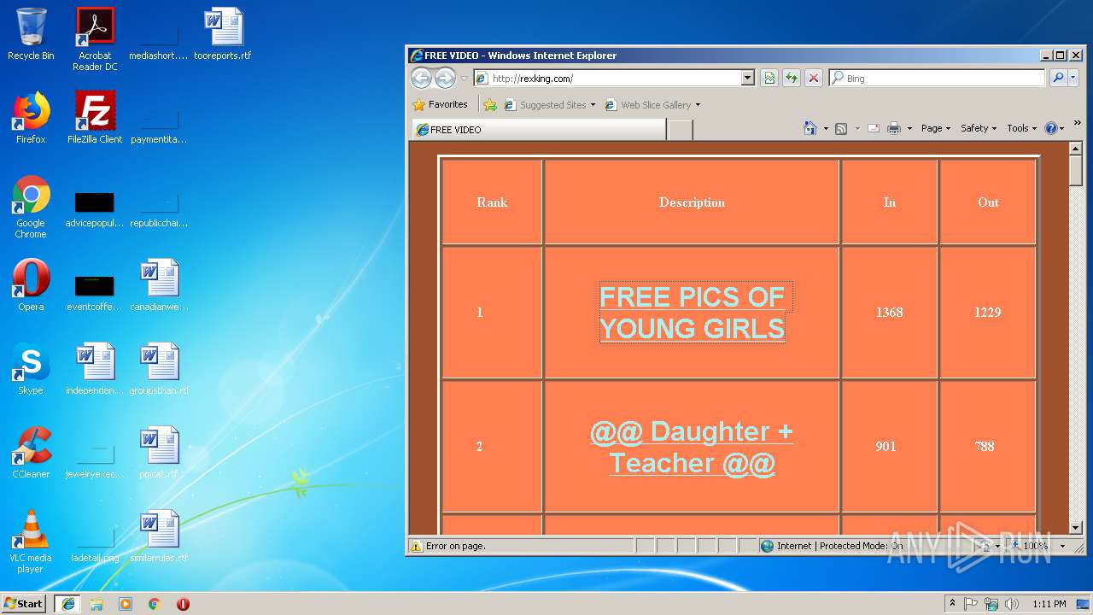Open the Tools menu
1093x615 pixels.
tap(1021, 128)
